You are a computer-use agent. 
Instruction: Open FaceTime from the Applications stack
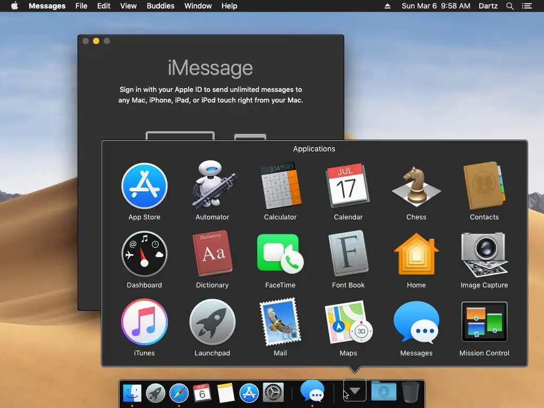(x=280, y=254)
